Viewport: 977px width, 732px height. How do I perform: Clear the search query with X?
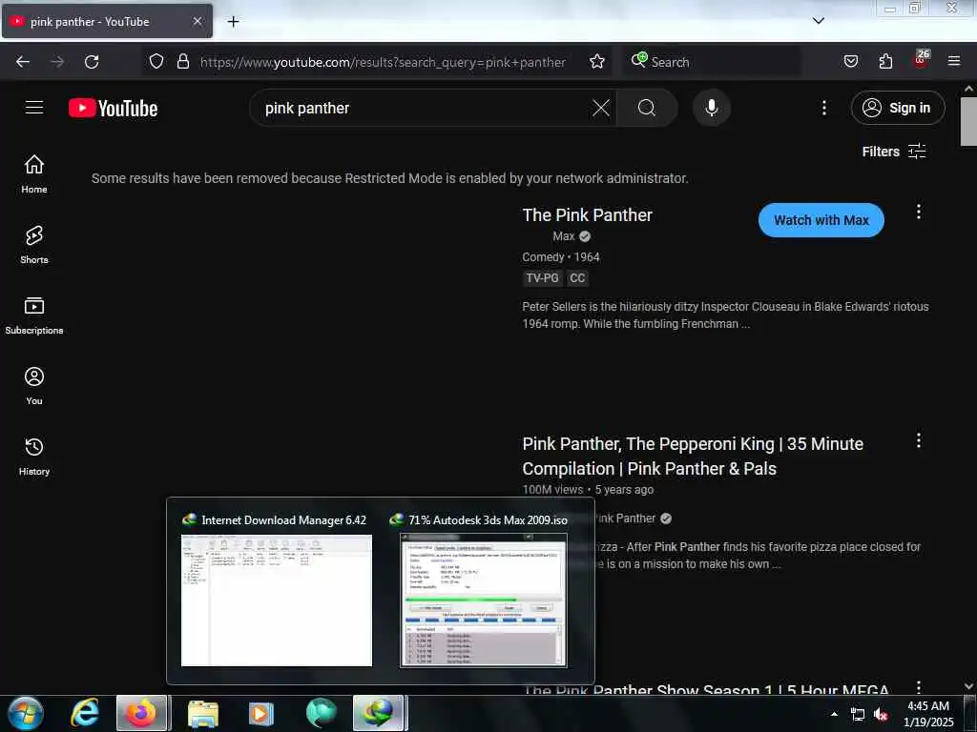point(601,109)
